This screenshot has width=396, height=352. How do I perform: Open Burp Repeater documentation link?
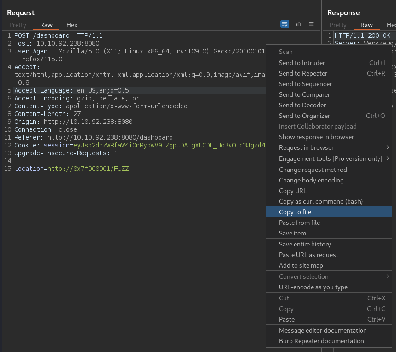pyautogui.click(x=321, y=341)
